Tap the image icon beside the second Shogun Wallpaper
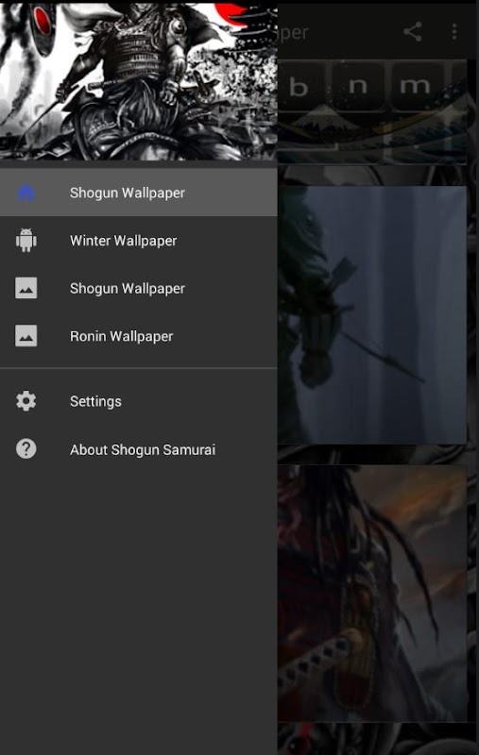 (x=26, y=288)
